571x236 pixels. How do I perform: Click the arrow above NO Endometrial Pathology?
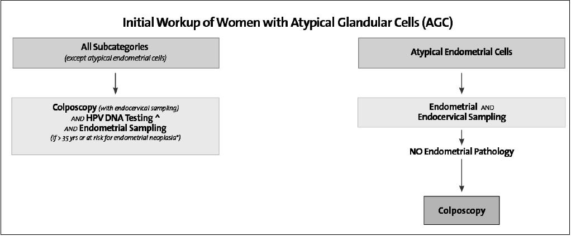[x=461, y=137]
